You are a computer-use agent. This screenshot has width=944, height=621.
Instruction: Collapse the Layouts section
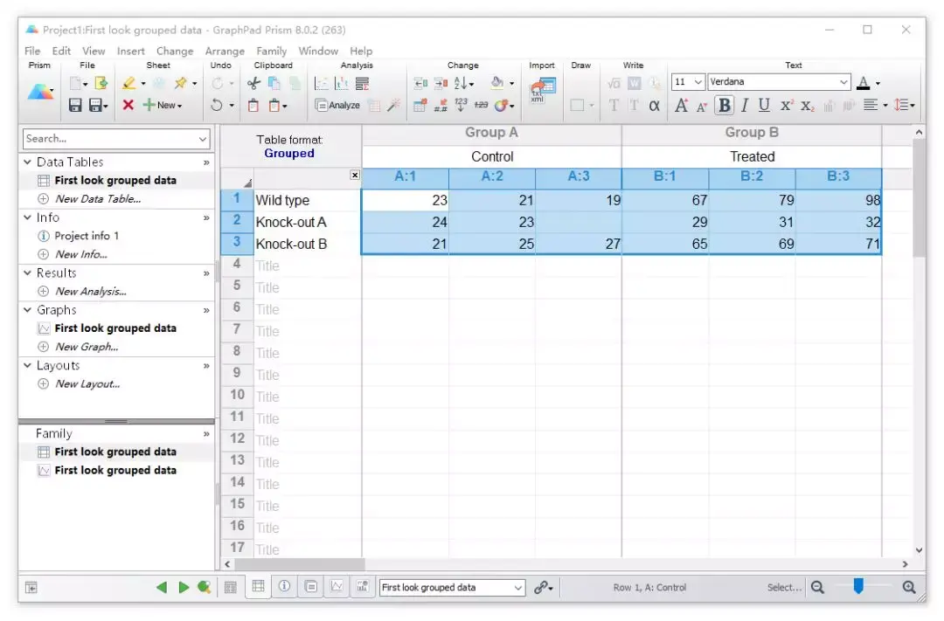click(27, 365)
